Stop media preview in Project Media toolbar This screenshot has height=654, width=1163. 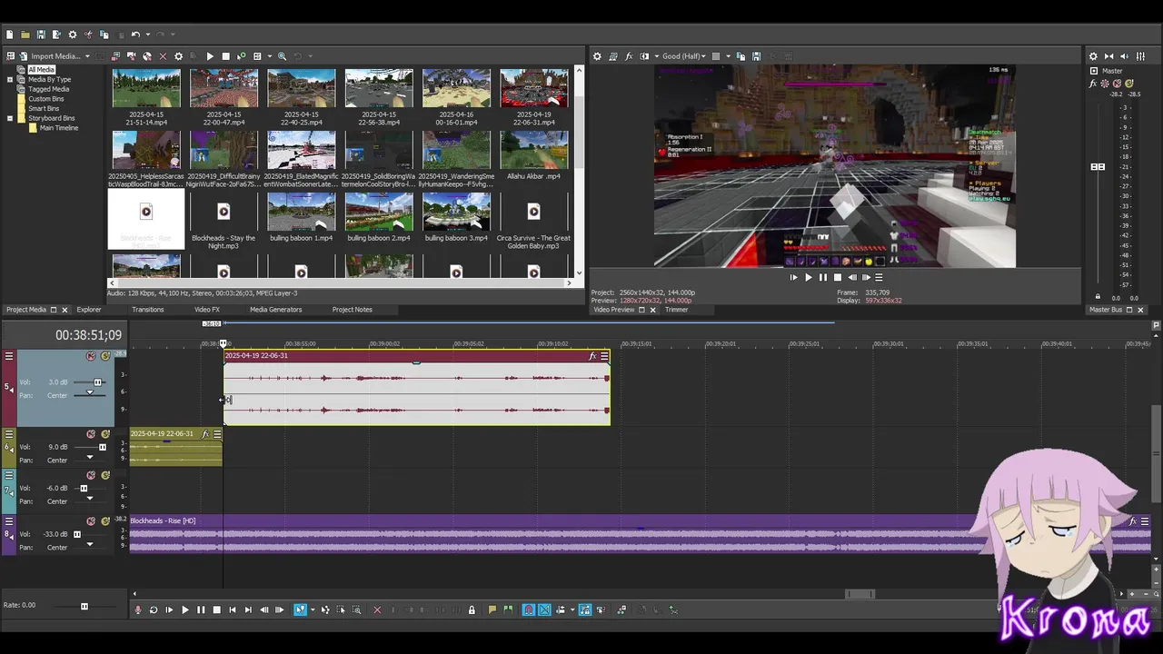pos(225,56)
